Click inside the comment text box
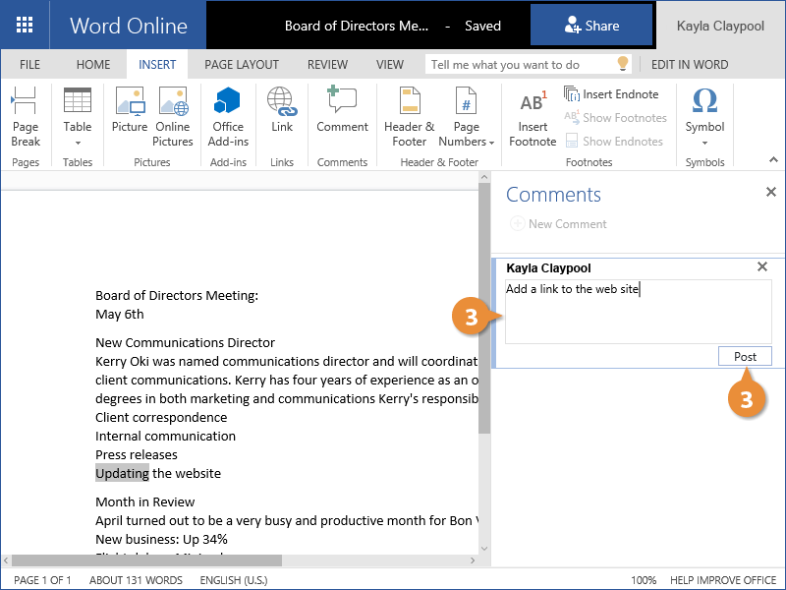 pyautogui.click(x=638, y=315)
